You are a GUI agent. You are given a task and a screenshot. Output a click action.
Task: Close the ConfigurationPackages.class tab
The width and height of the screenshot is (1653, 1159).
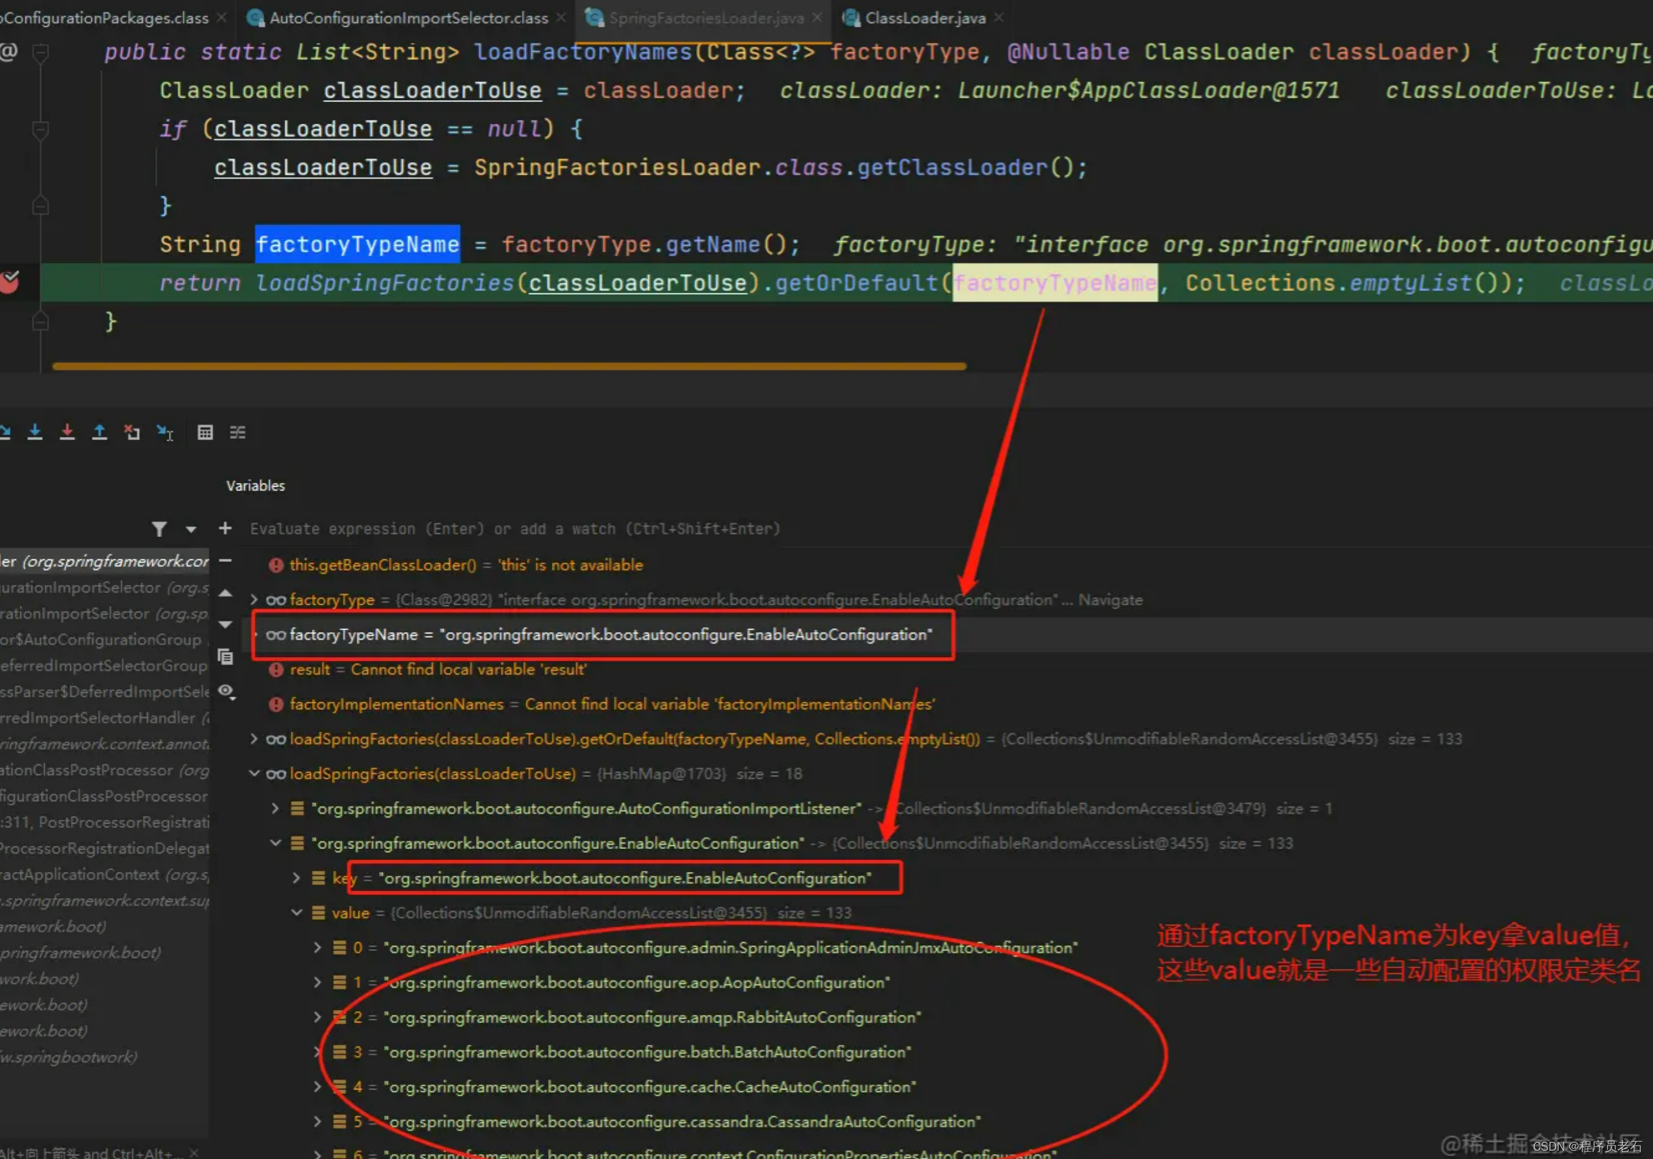222,18
